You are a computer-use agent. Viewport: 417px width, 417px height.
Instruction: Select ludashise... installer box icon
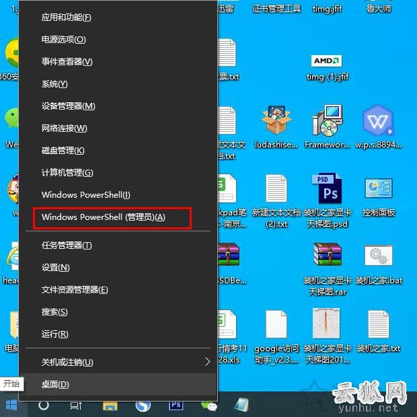click(x=276, y=119)
